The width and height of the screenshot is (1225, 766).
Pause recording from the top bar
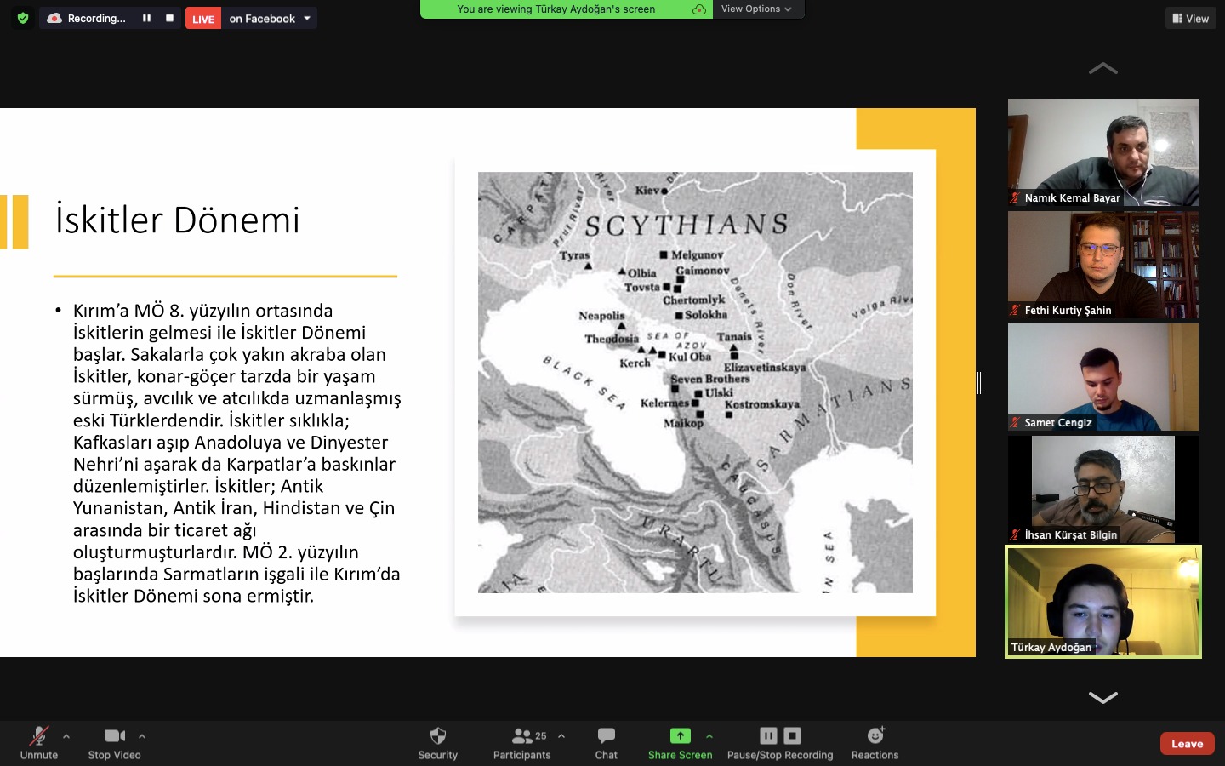pos(146,18)
